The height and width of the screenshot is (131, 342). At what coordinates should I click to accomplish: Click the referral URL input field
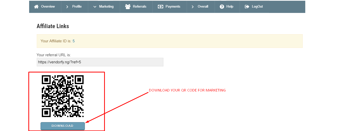(x=100, y=62)
